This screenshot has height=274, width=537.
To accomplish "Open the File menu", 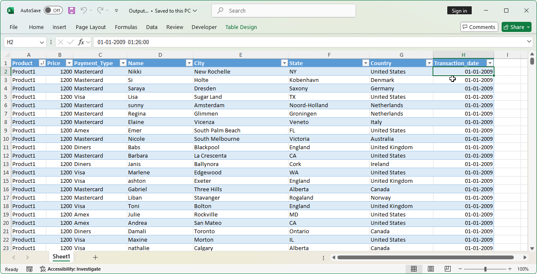I will (13, 27).
